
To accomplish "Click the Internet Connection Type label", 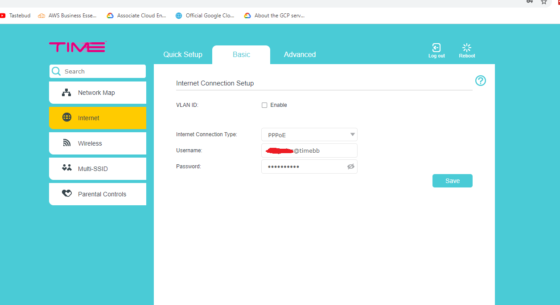I will click(207, 134).
